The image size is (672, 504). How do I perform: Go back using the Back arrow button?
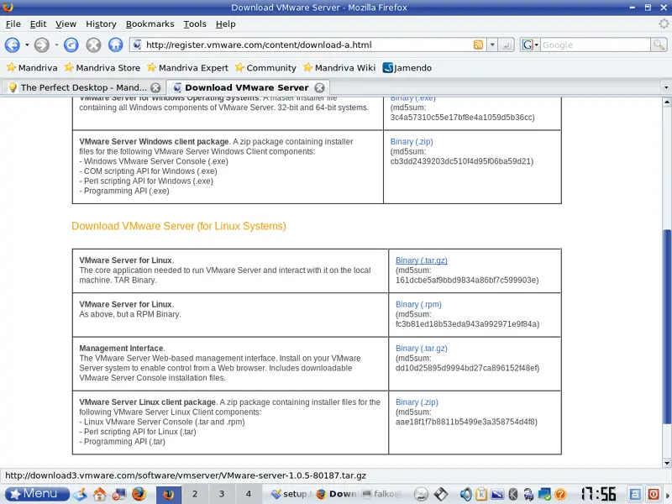coord(12,45)
